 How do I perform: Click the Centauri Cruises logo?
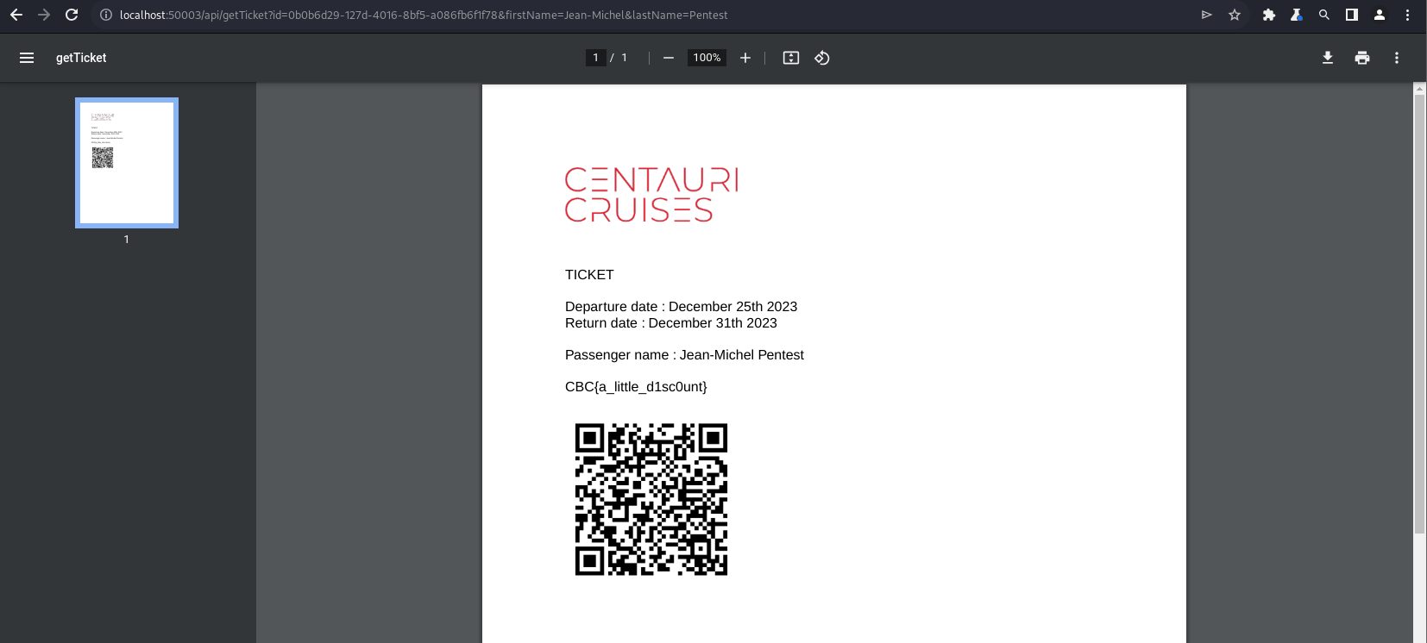click(651, 195)
